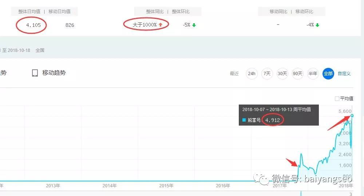Select the 30天 time range
Screen dimensions: 364x196
click(x=282, y=74)
